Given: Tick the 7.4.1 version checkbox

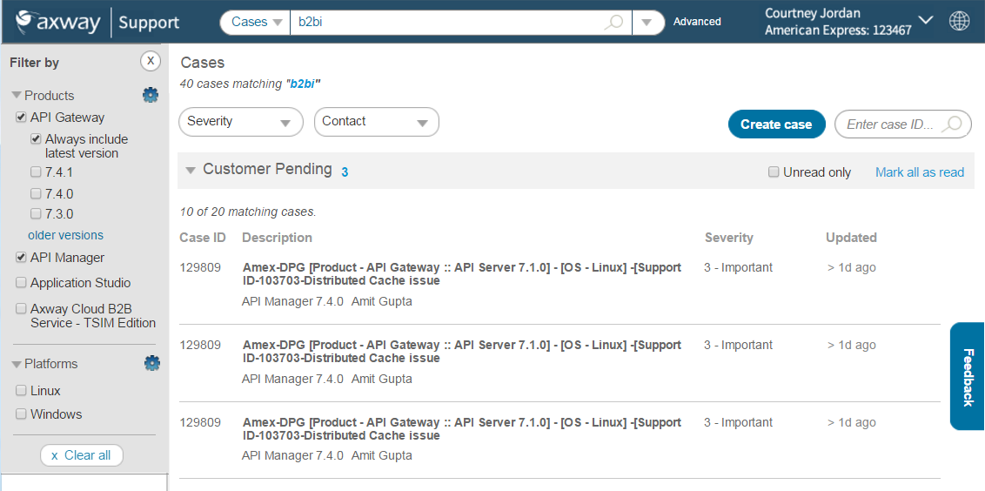Looking at the screenshot, I should point(36,172).
